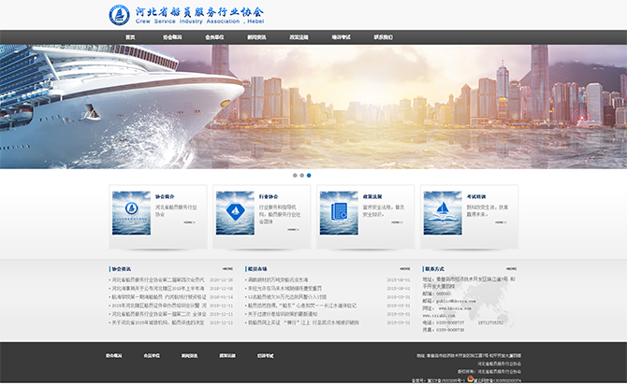Screen dimensions: 627x385
Task: Open 政策法规 in the top navigation bar
Action: (299, 37)
